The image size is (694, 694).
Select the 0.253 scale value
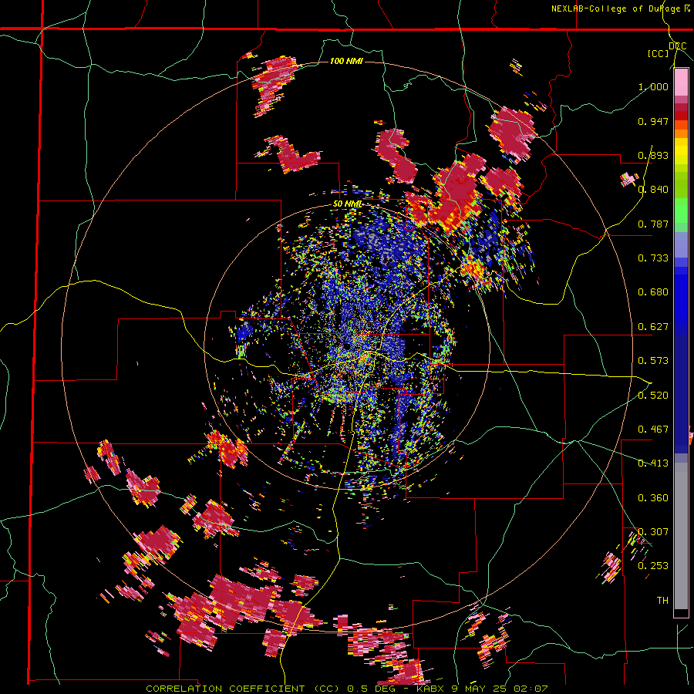point(653,566)
